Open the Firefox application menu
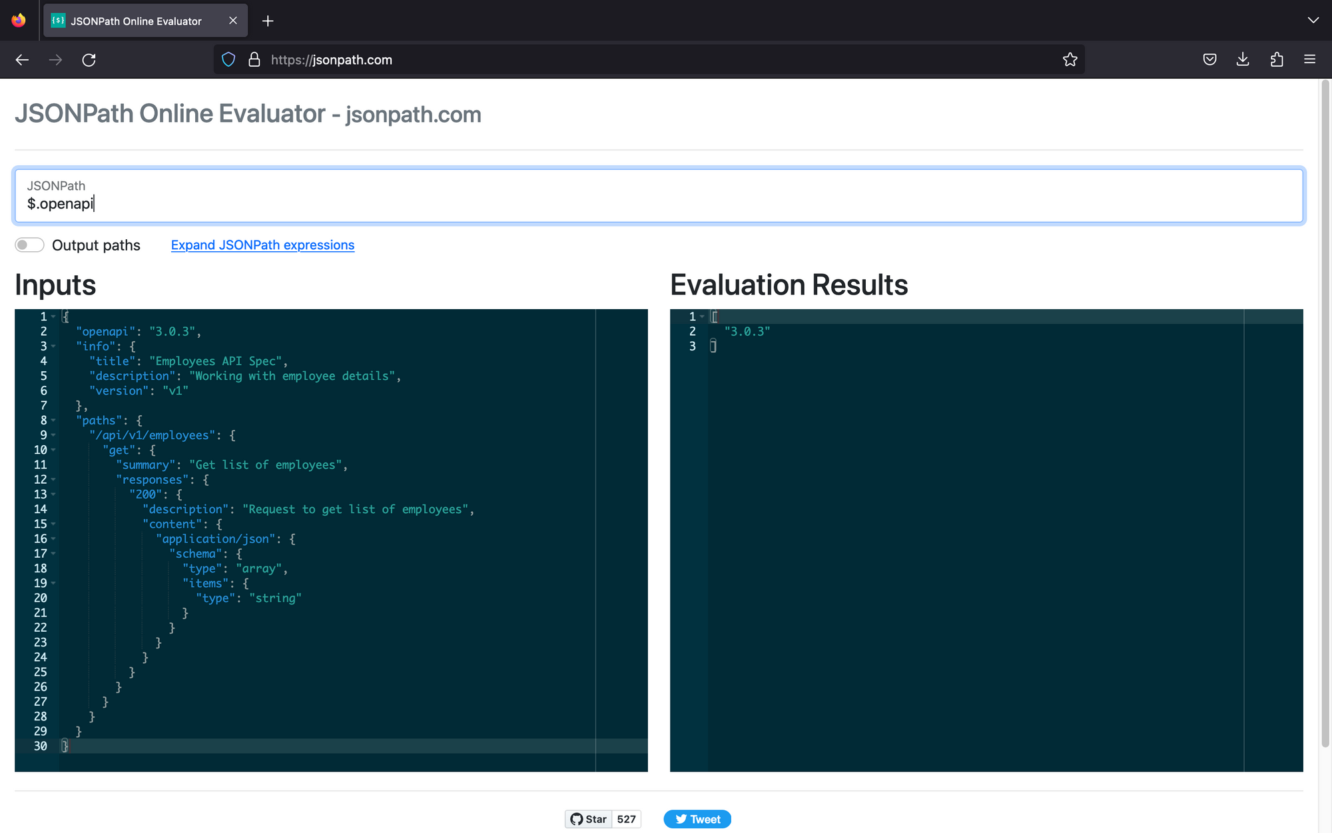Image resolution: width=1332 pixels, height=833 pixels. coord(1309,60)
